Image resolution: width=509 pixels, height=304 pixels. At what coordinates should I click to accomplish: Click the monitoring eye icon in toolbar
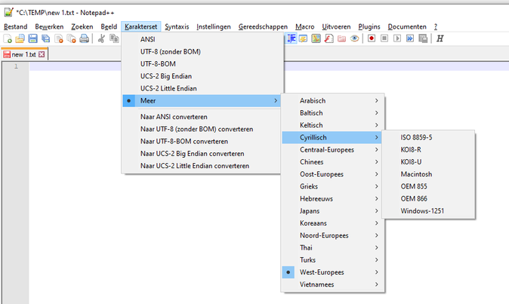pyautogui.click(x=353, y=39)
